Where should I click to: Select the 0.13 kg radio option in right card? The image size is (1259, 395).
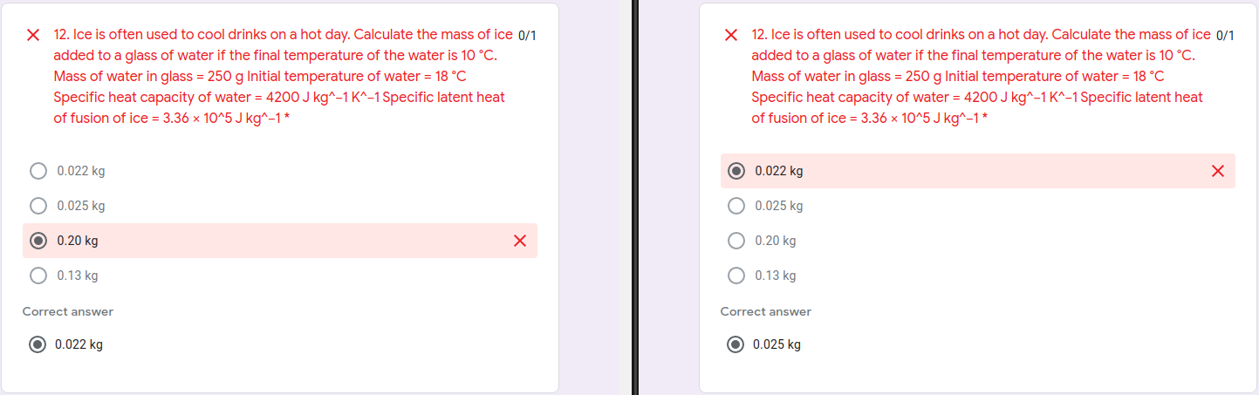(x=736, y=276)
